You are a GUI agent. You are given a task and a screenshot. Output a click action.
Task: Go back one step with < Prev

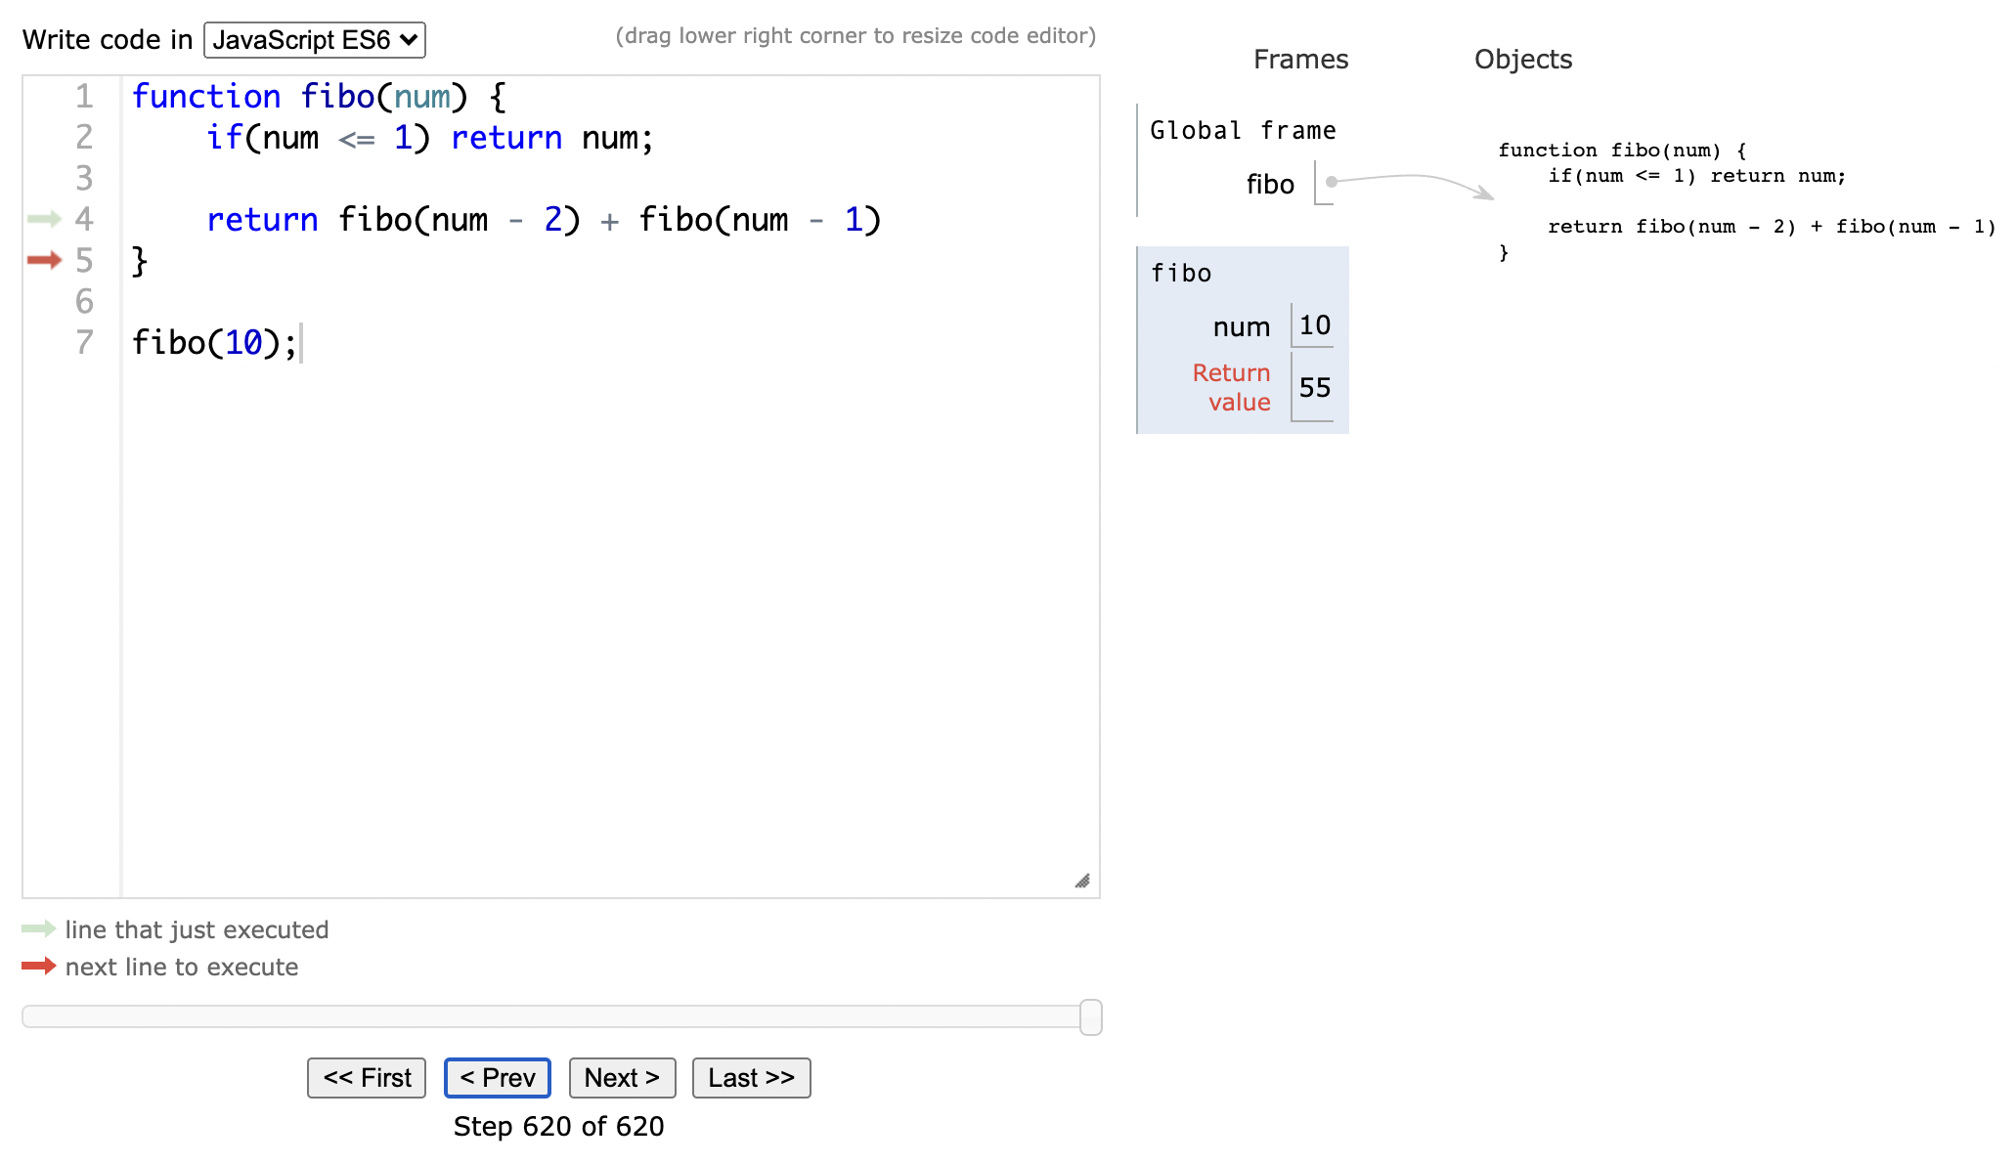pos(497,1077)
